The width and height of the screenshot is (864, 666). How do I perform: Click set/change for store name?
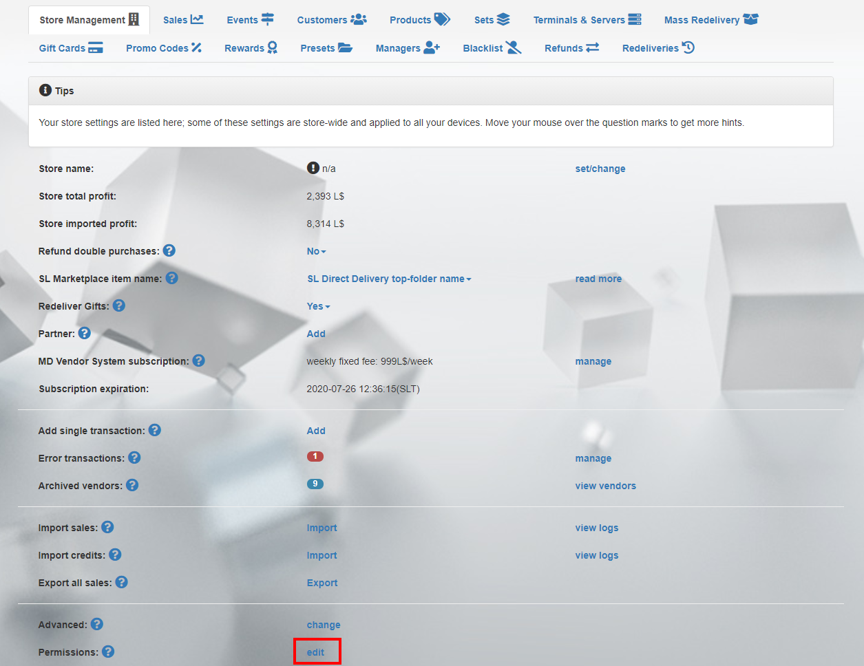pos(600,169)
